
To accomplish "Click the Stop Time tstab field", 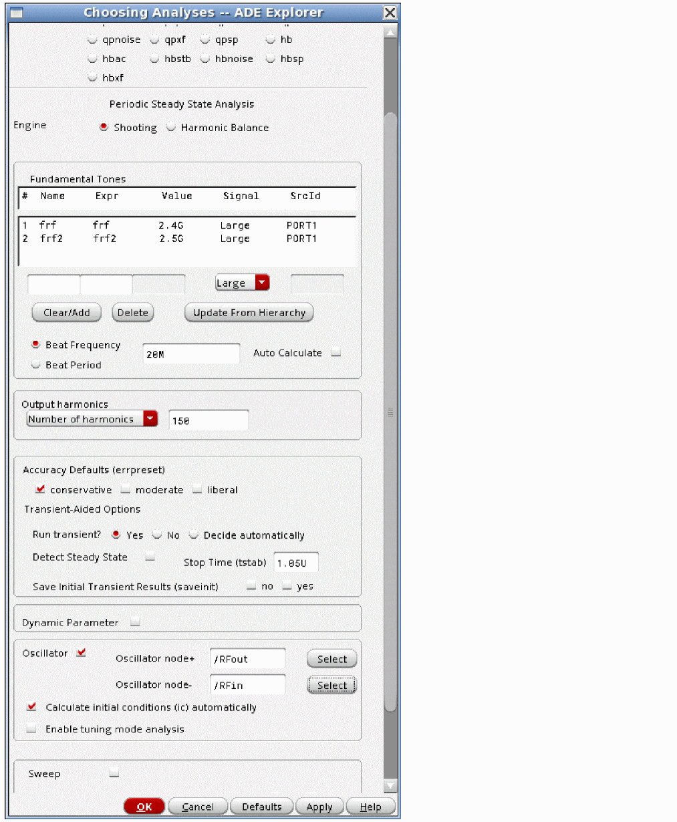I will (x=296, y=563).
